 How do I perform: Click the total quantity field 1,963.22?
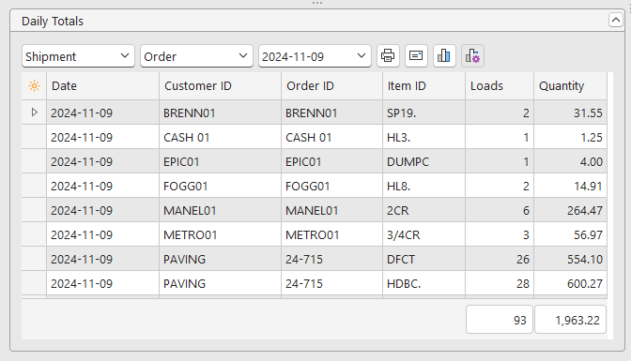[570, 320]
